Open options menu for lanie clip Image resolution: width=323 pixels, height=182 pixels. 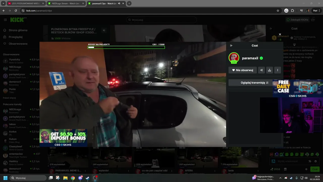click(x=258, y=171)
